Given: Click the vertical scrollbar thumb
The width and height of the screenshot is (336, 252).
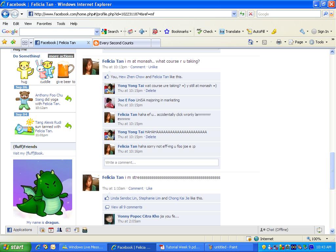Looking at the screenshot, I should tap(332, 171).
